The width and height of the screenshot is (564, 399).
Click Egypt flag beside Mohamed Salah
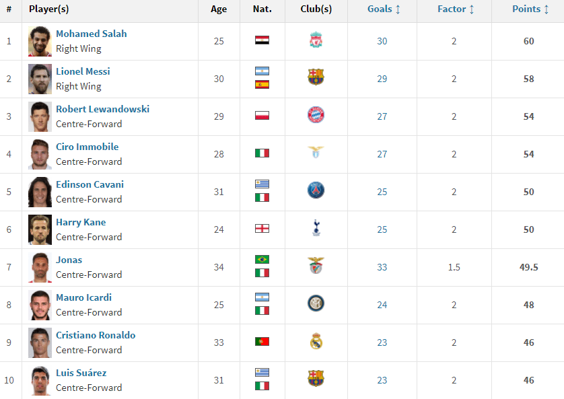coord(262,40)
